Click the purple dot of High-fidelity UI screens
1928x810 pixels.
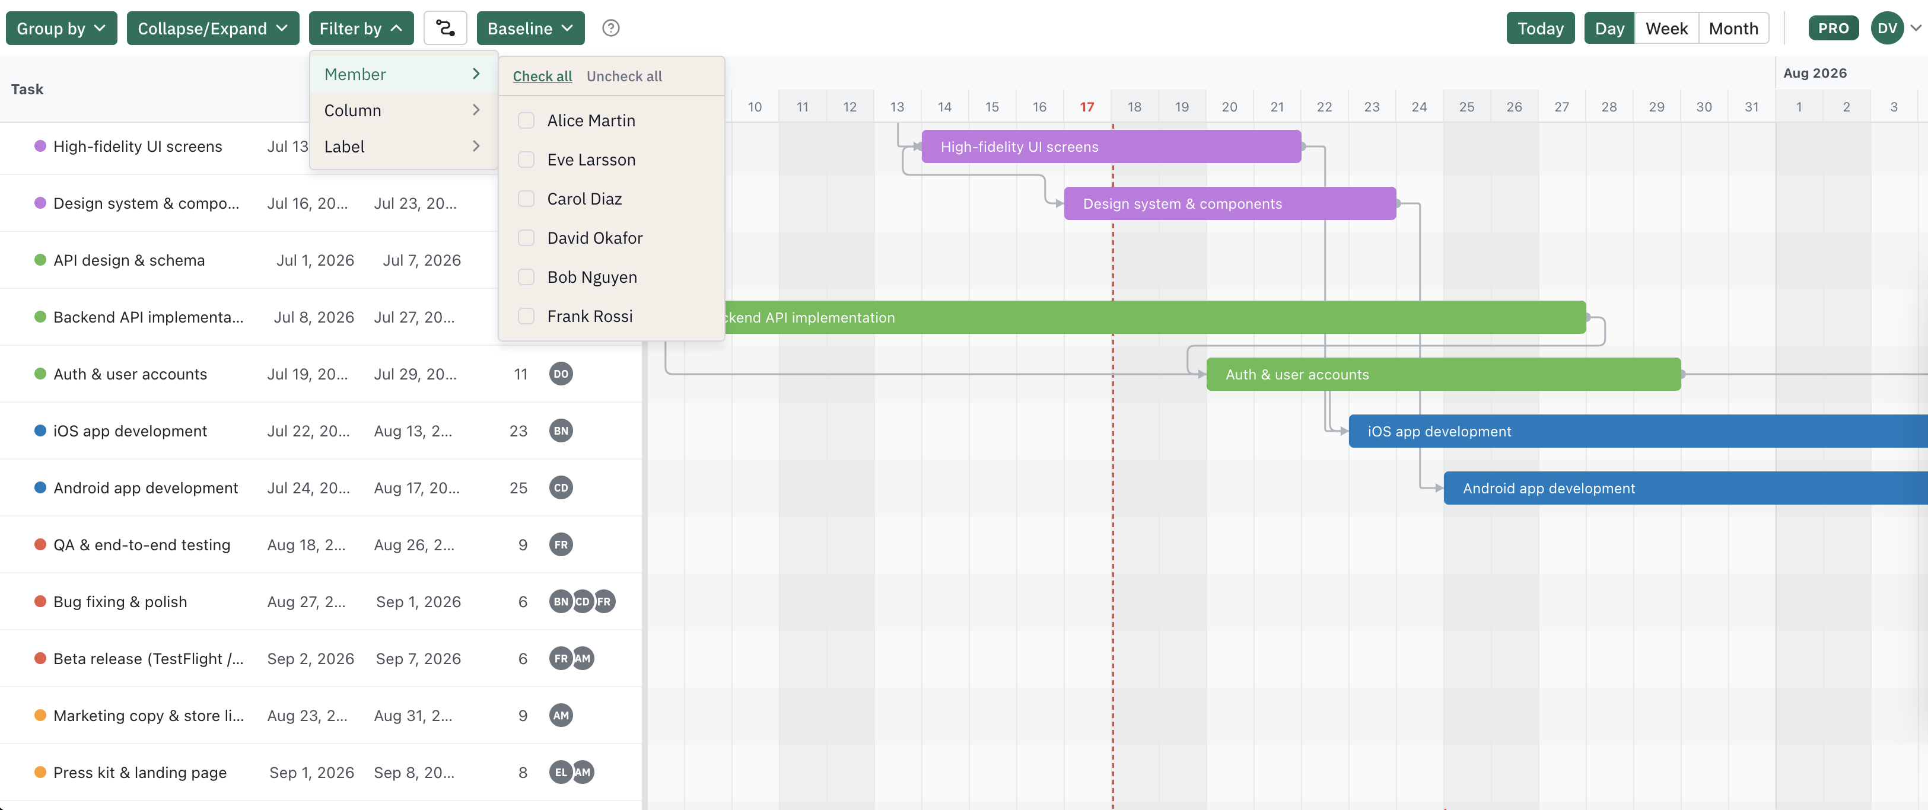point(40,146)
